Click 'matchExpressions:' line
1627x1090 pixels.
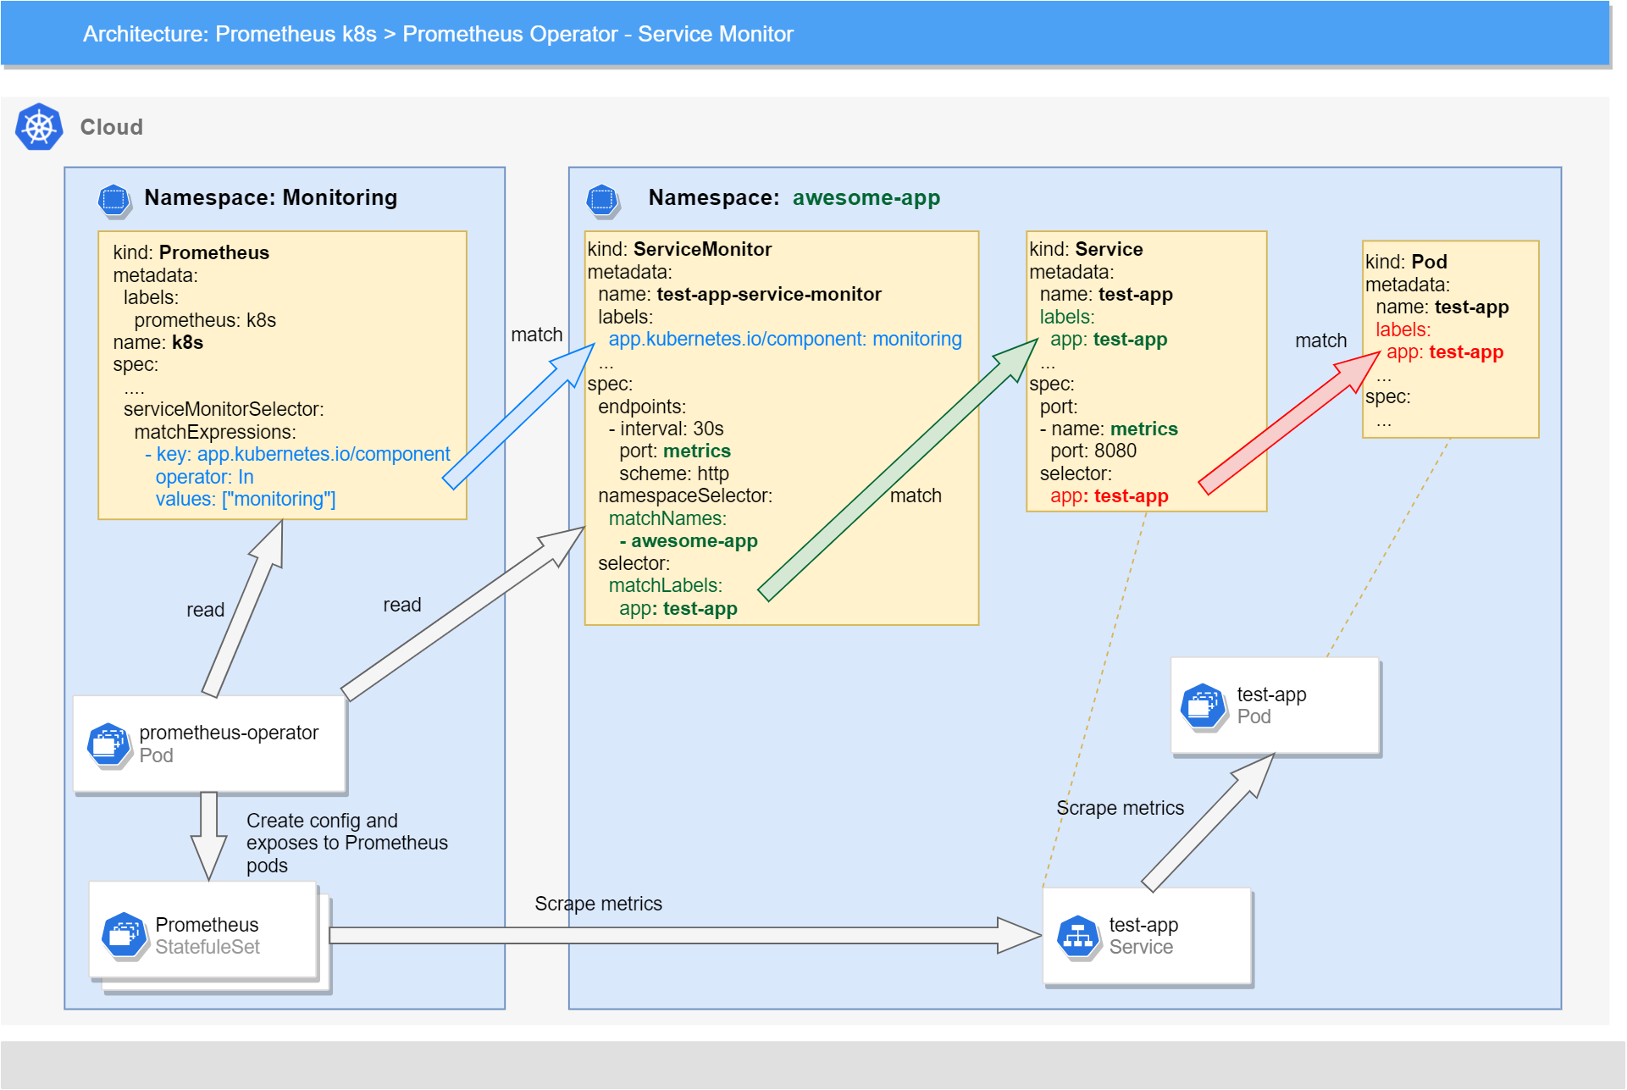pos(215,432)
